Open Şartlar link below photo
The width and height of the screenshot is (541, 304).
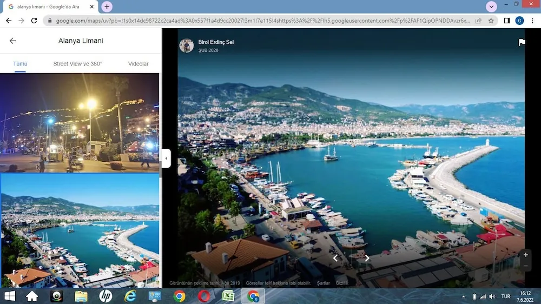[x=324, y=283]
